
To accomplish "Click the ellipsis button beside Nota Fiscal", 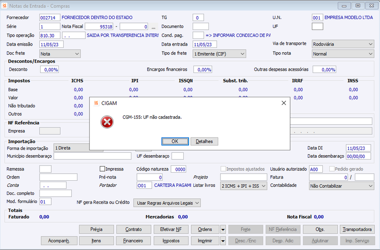I will click(x=153, y=27).
